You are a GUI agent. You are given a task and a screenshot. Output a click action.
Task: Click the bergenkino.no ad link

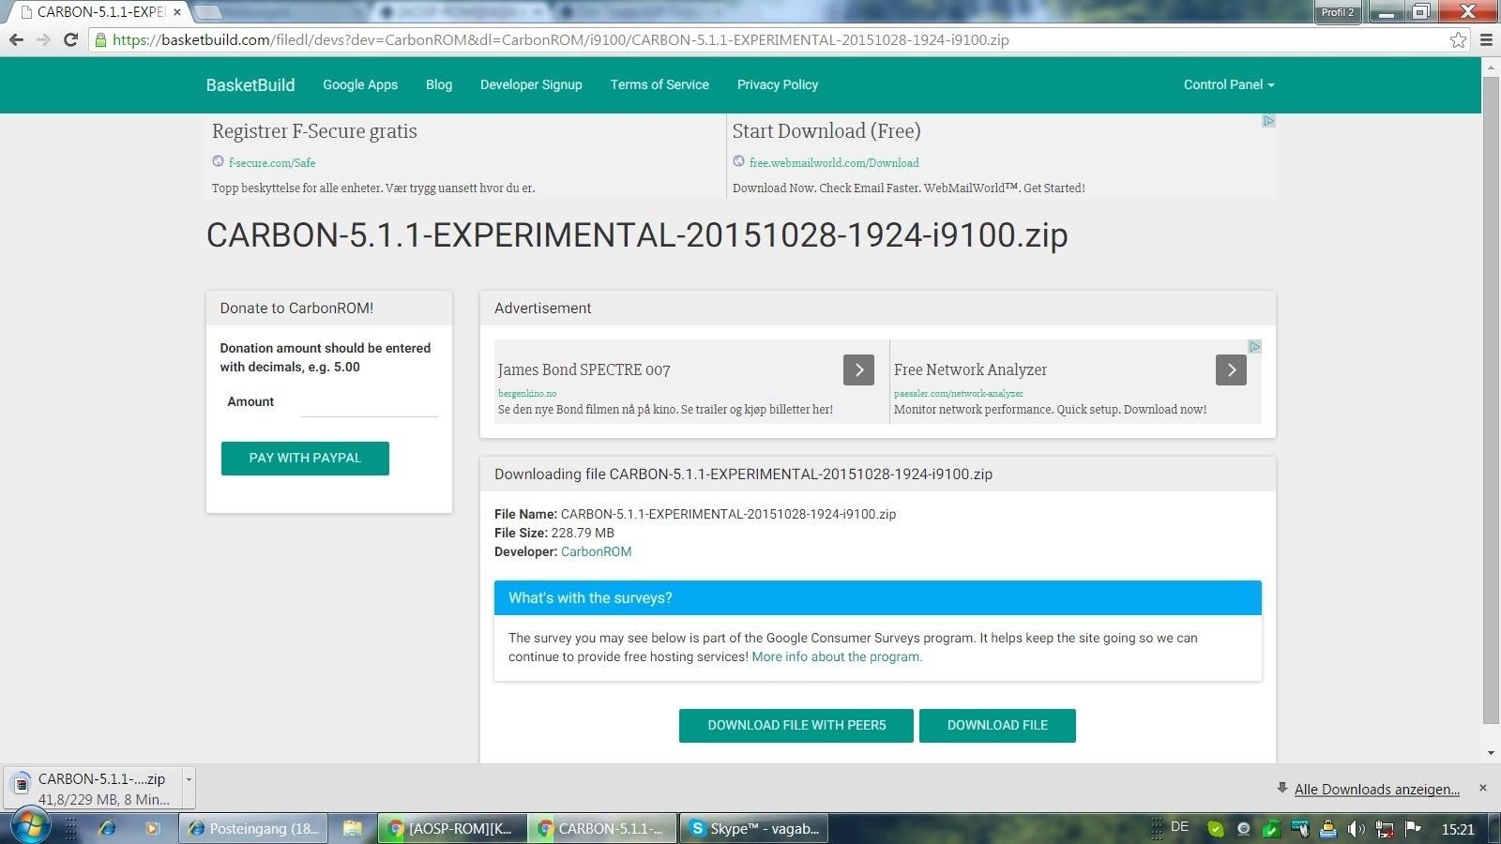click(x=527, y=394)
